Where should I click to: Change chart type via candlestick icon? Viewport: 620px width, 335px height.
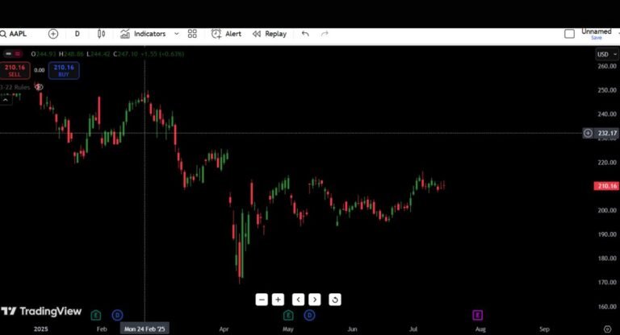coord(101,34)
